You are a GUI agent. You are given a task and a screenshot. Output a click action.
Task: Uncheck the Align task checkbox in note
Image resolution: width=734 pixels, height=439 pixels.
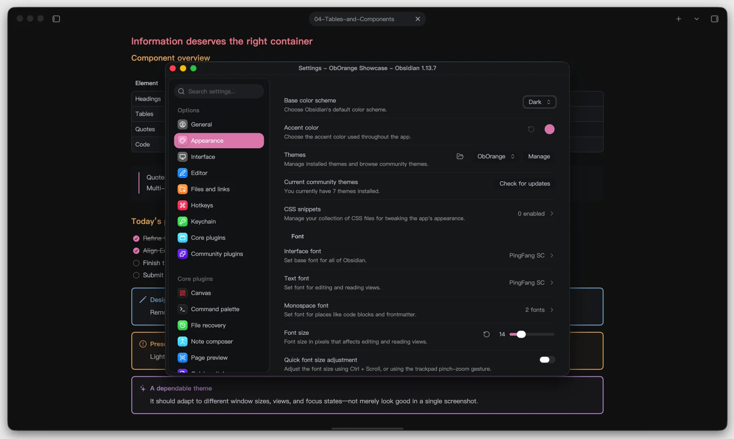click(136, 250)
